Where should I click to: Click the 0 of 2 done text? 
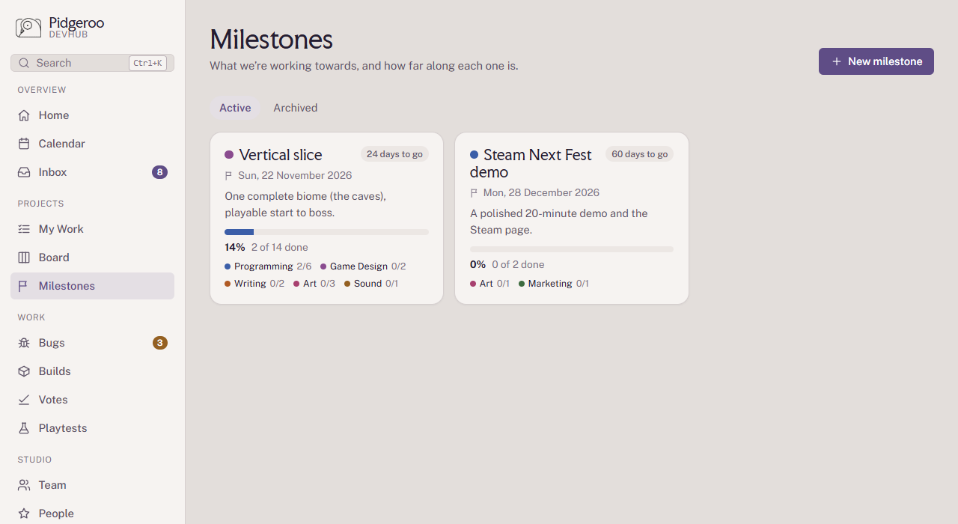click(x=518, y=264)
